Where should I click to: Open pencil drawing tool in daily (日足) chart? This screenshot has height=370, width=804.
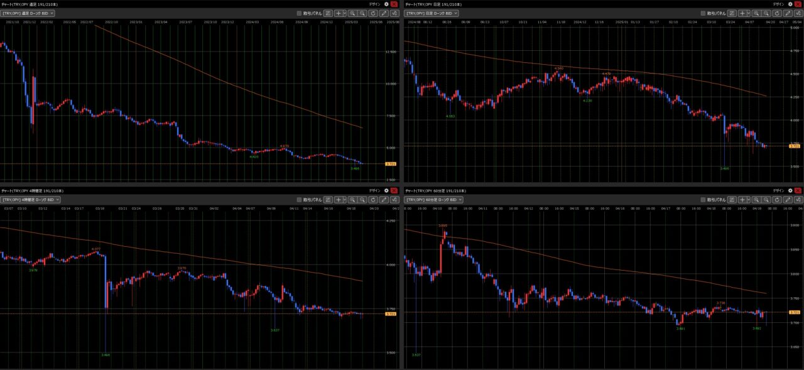788,13
